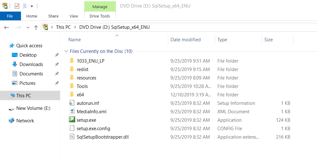This screenshot has height=158, width=317.
Task: Click This PC in the address breadcrumb
Action: click(64, 27)
